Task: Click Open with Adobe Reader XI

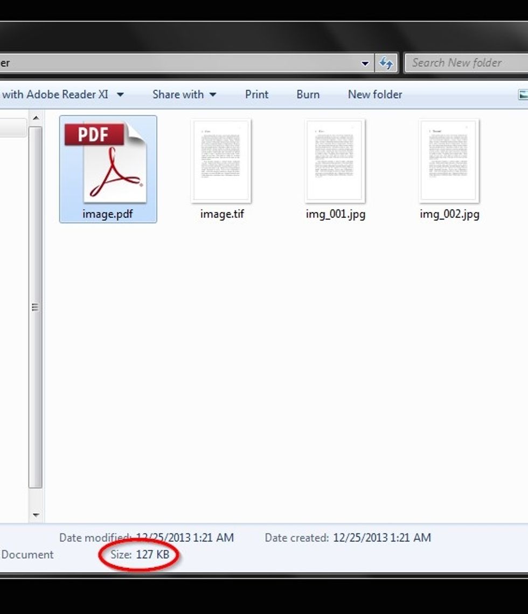Action: 54,94
